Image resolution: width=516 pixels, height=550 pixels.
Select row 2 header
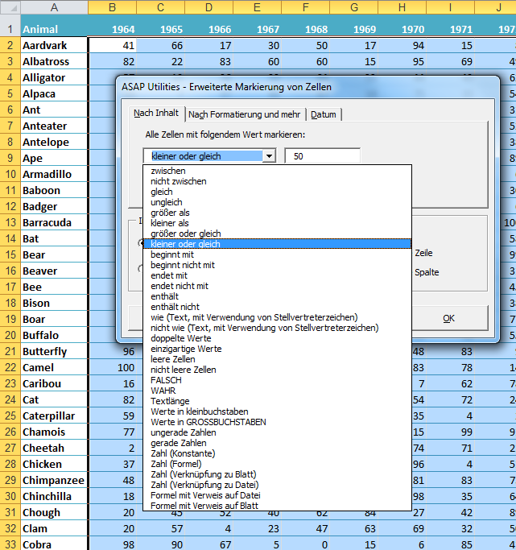pos(10,45)
